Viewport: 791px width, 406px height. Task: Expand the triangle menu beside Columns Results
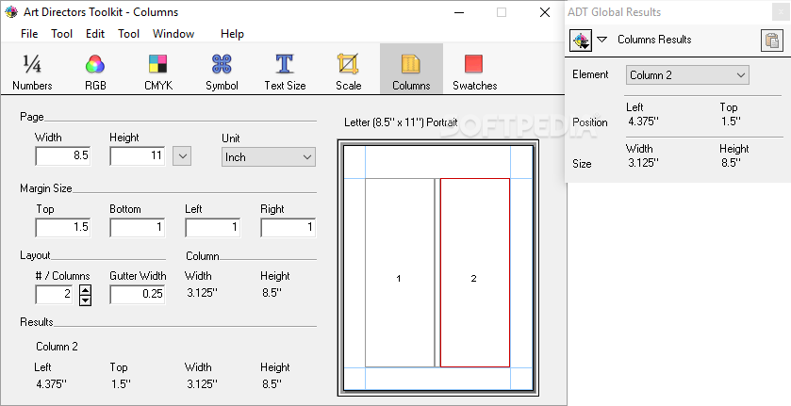(601, 40)
